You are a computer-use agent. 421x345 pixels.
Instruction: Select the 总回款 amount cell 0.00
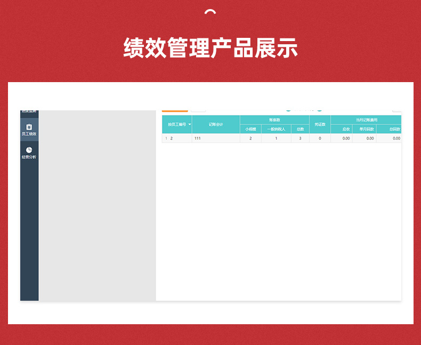pos(389,139)
